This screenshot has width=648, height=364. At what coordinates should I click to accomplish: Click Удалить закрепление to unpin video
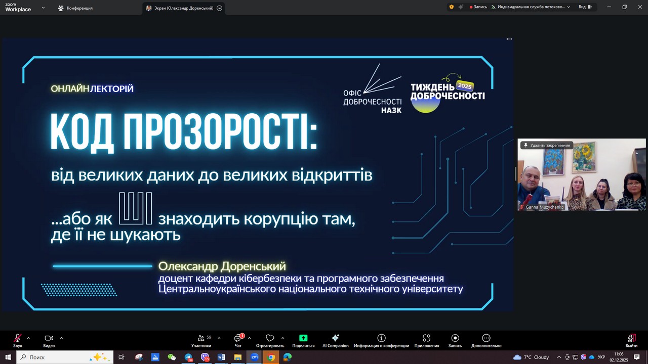pos(547,145)
